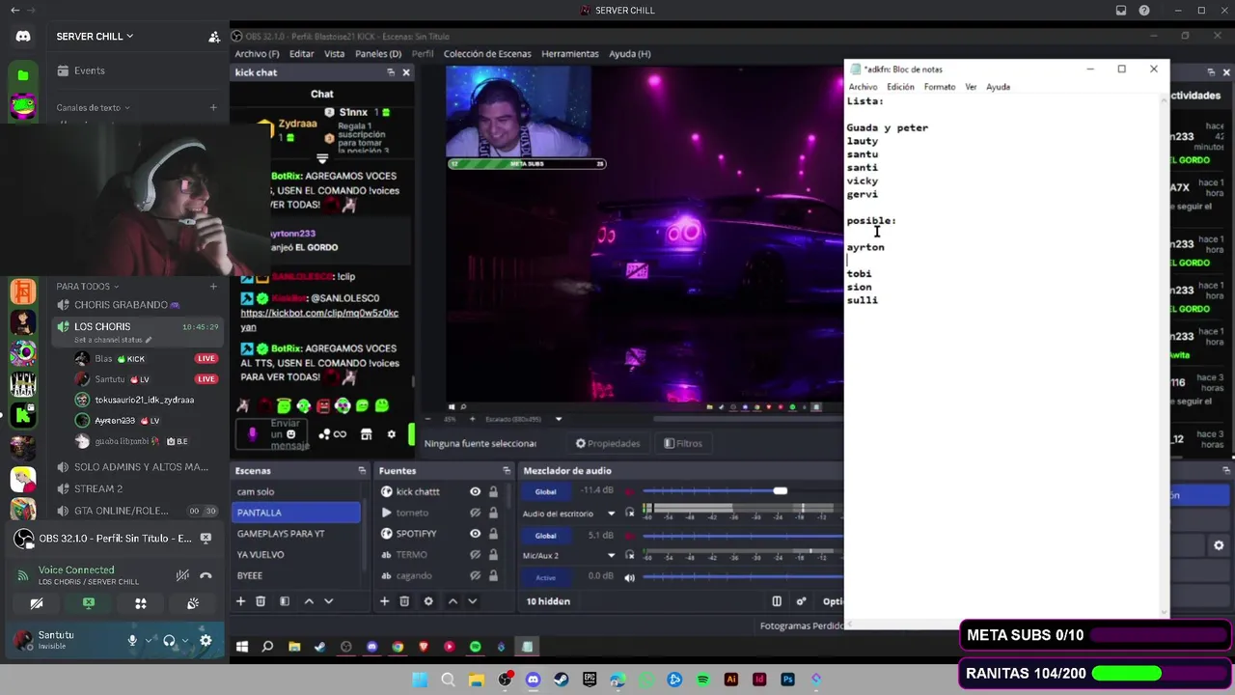Select the YA VUELVO scene
The image size is (1235, 695).
click(296, 555)
